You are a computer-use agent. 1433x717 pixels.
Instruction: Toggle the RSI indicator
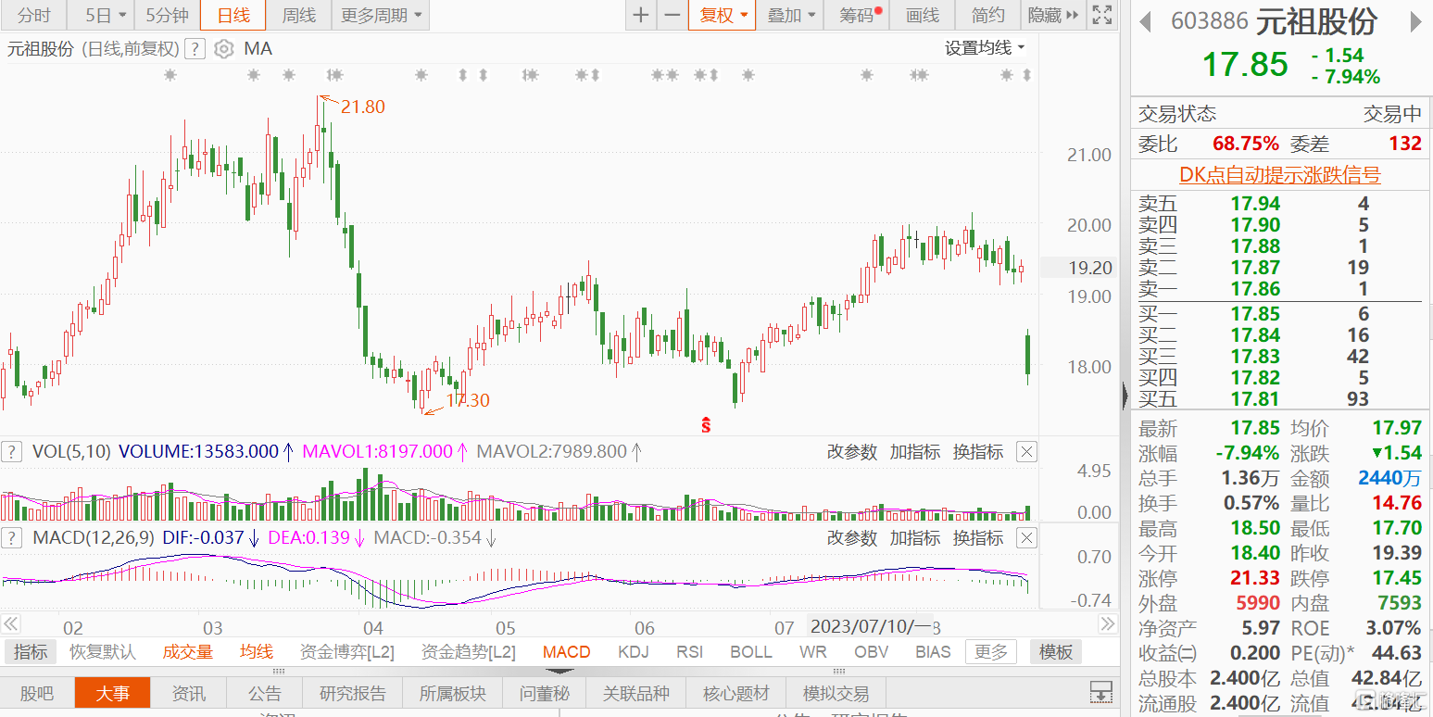689,651
